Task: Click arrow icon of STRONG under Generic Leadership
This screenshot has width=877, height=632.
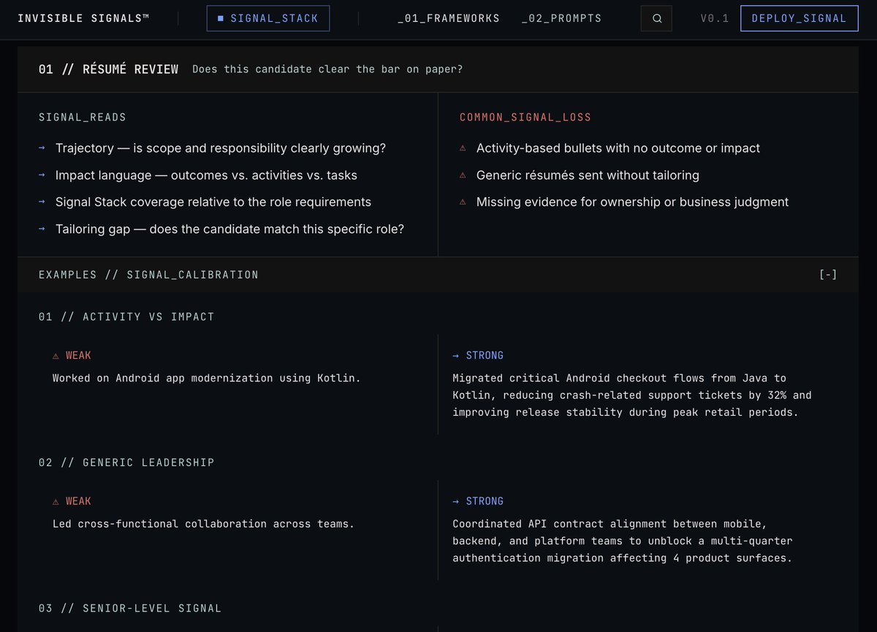Action: point(456,501)
